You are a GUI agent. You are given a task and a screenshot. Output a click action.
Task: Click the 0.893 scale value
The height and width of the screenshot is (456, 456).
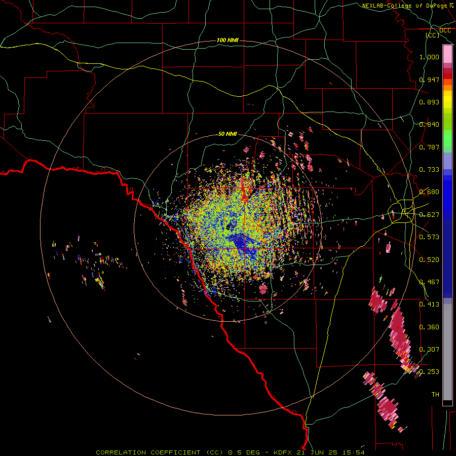tap(429, 102)
